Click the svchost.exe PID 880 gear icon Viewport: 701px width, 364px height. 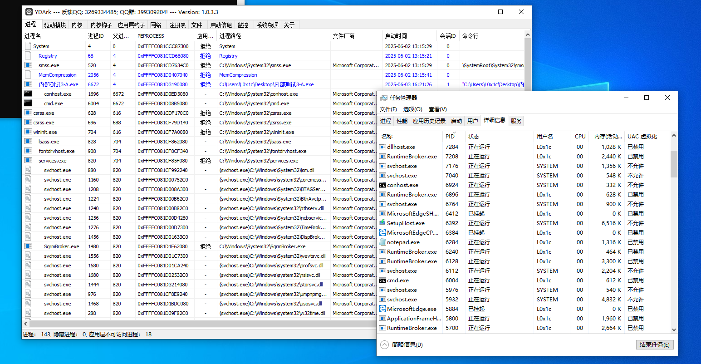point(28,170)
